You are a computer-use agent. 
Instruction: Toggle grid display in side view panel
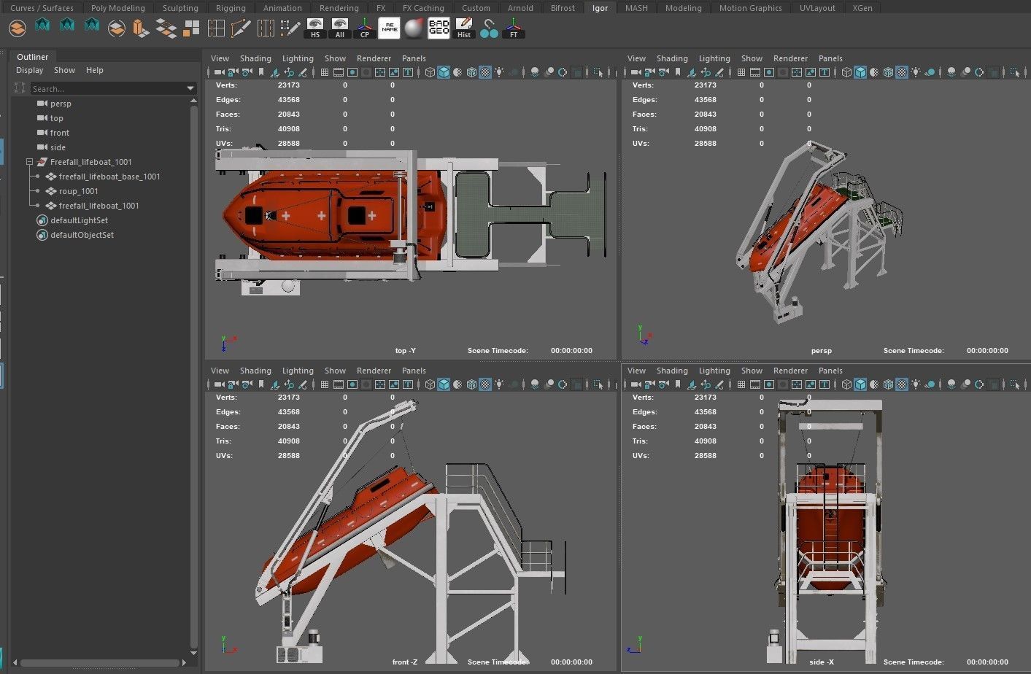tap(741, 384)
